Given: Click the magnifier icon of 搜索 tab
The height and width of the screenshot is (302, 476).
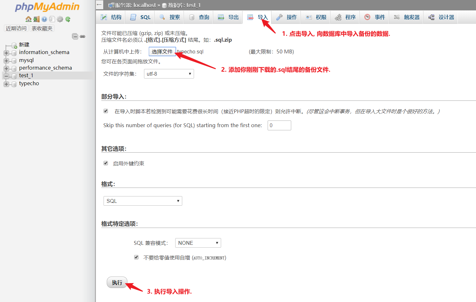Looking at the screenshot, I should point(162,17).
